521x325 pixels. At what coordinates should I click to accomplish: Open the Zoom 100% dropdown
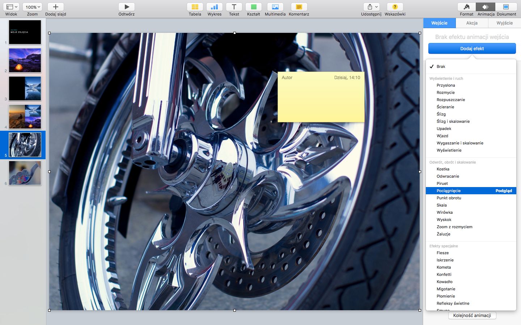pyautogui.click(x=32, y=7)
